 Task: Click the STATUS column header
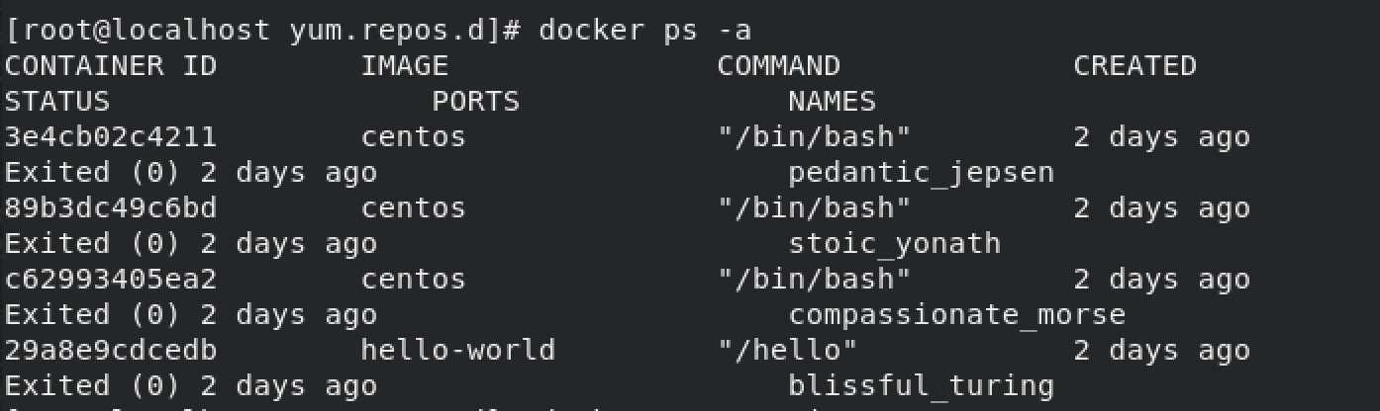[x=57, y=102]
